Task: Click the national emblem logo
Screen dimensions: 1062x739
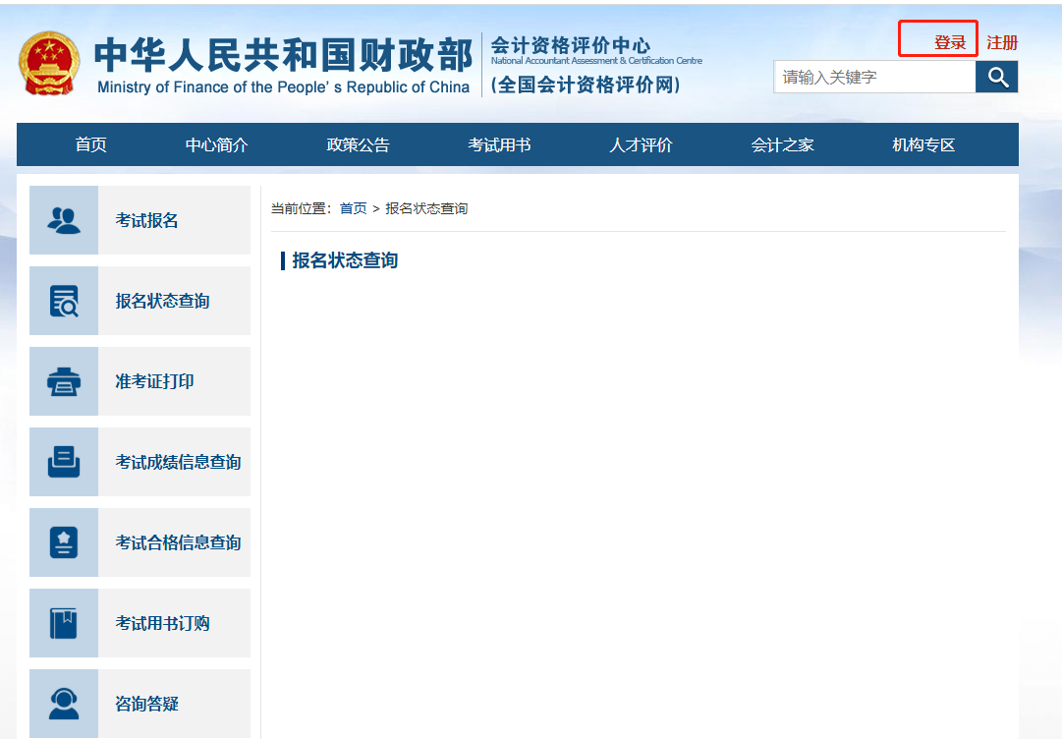Action: (x=50, y=62)
